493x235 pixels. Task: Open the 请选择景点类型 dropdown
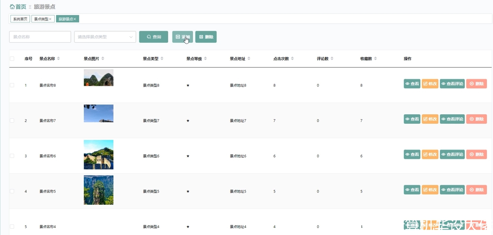click(x=105, y=37)
